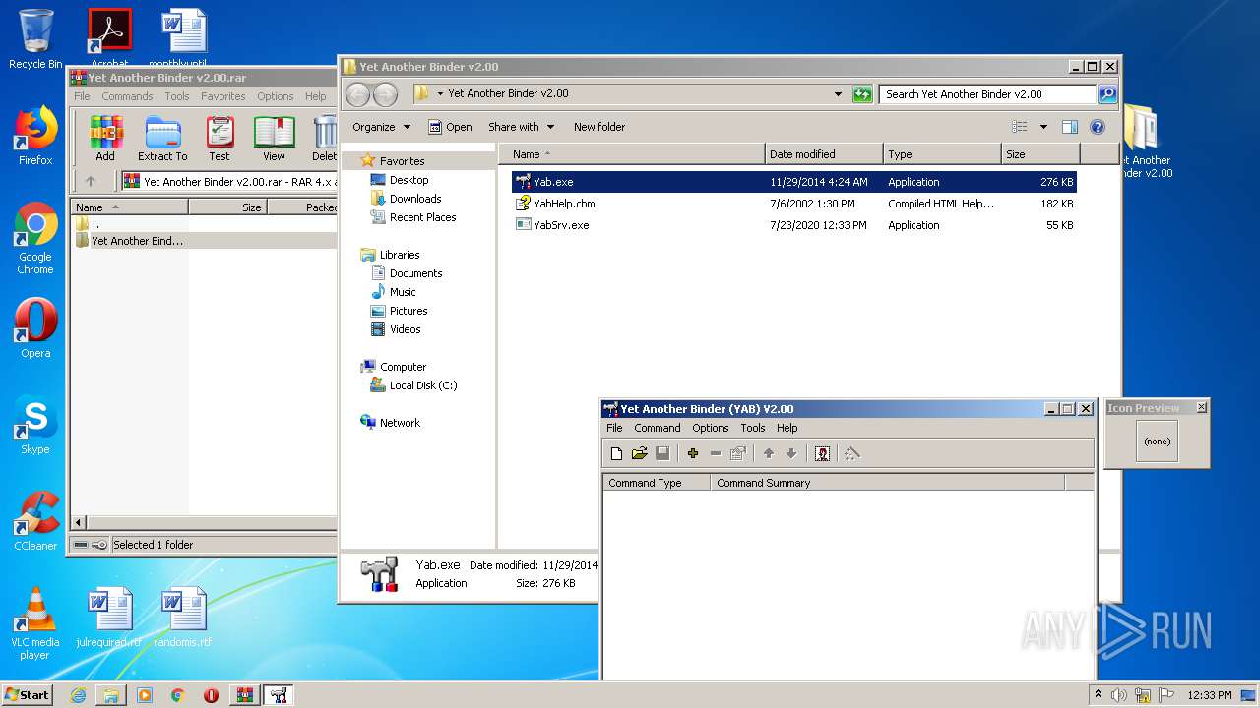Viewport: 1260px width, 708px height.
Task: Click New folder button in Explorer
Action: tap(599, 127)
